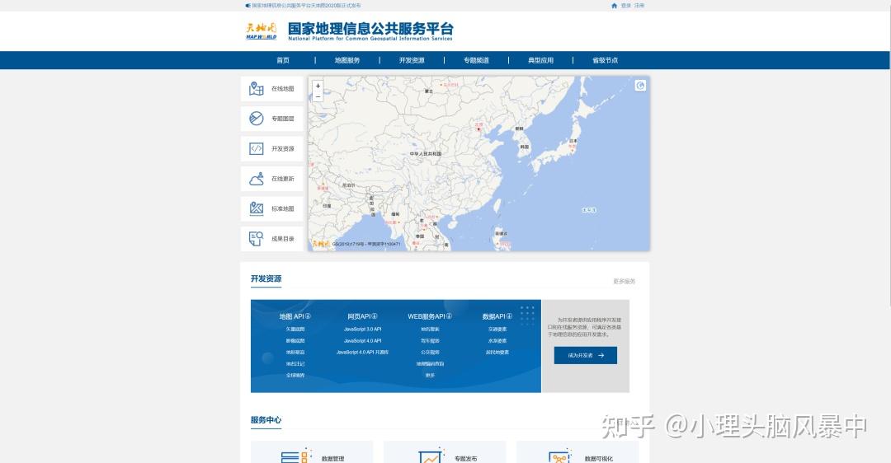
Task: Click the 地图 API column heading
Action: 291,316
